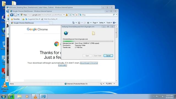The width and height of the screenshot is (176, 99).
Task: Open the recent pages dropdown beside Forward
Action: pos(18,15)
